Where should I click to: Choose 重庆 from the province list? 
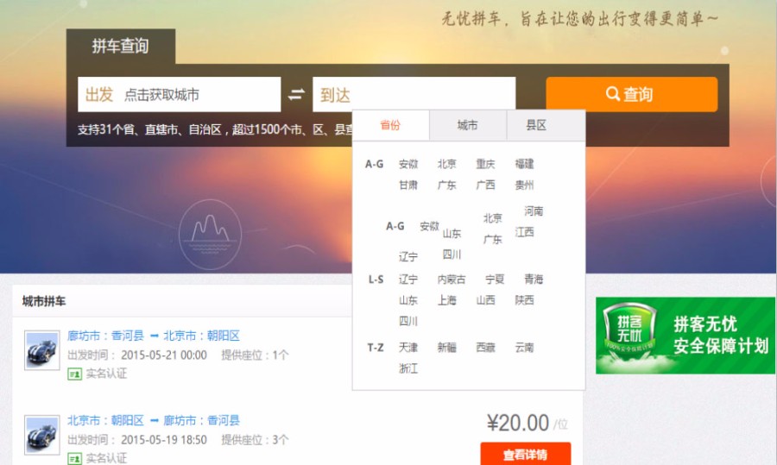click(485, 164)
